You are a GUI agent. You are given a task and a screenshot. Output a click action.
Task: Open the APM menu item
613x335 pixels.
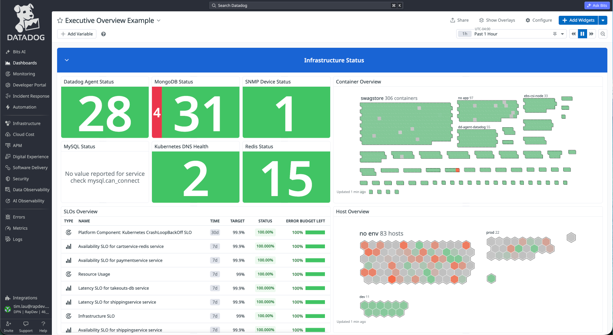(17, 145)
